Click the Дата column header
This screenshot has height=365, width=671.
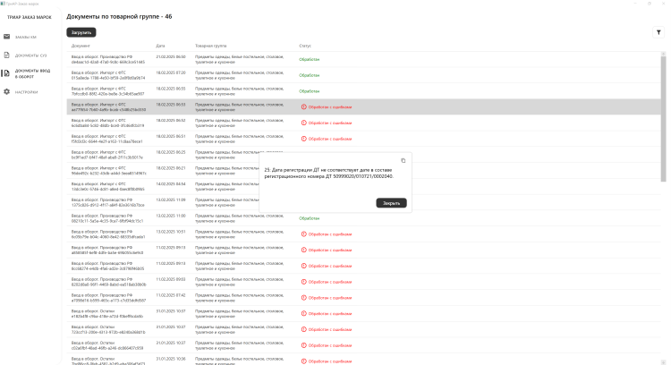pyautogui.click(x=160, y=45)
